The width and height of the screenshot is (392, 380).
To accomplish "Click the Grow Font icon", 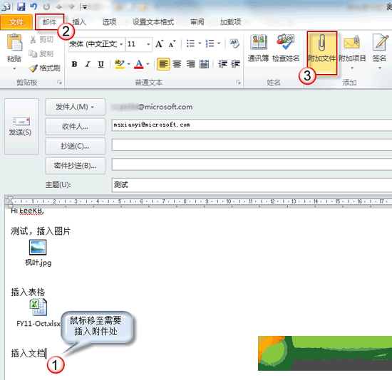I will [x=160, y=44].
